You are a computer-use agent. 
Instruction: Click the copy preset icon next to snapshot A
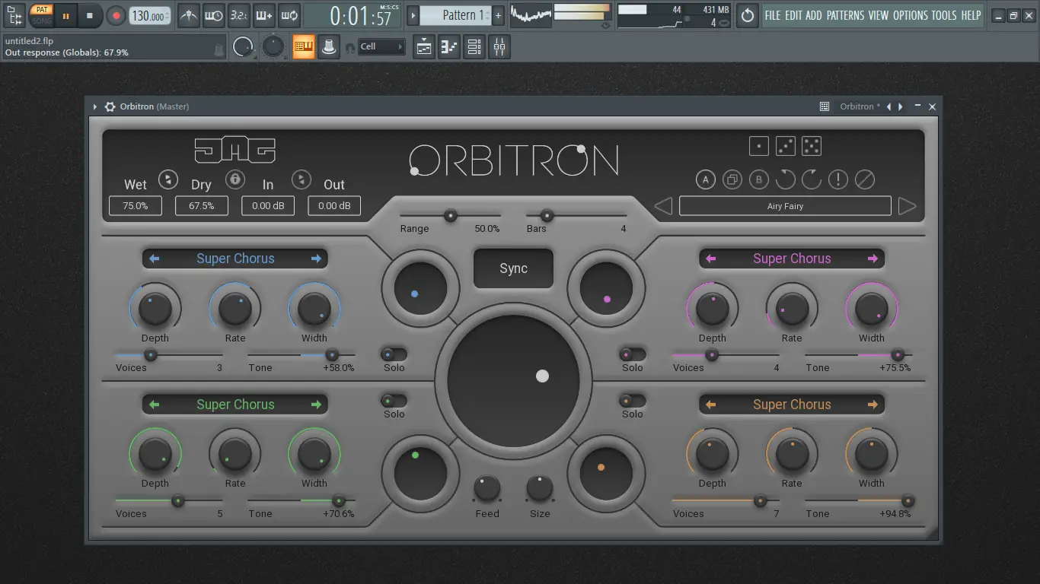[732, 179]
